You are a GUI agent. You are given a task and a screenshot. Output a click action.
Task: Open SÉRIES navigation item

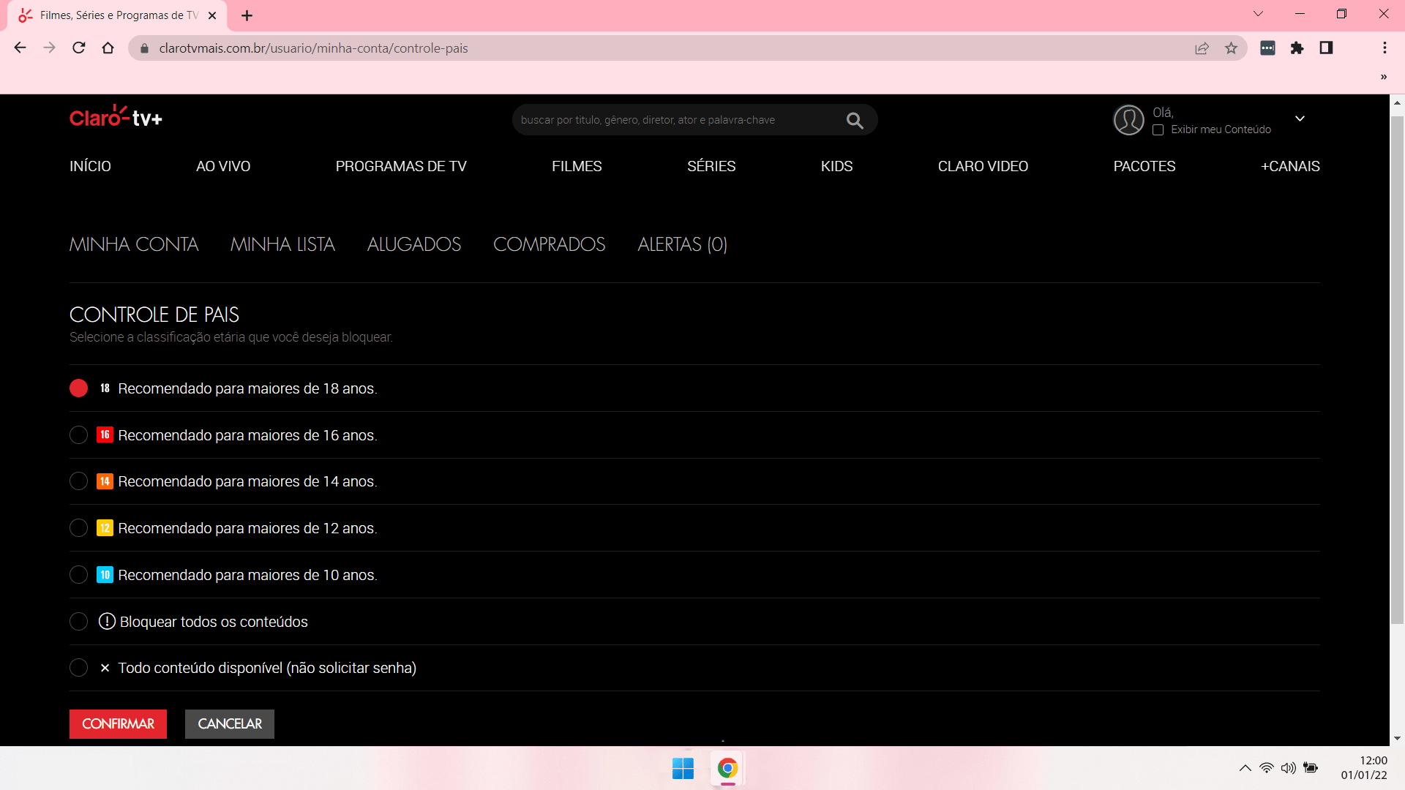click(x=711, y=166)
